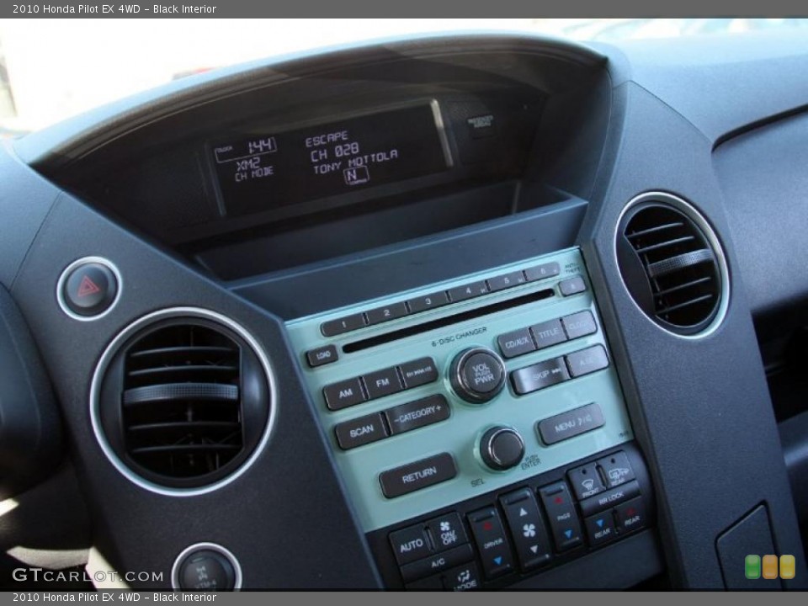Tap the hazard warning triangle button
This screenshot has width=808, height=606.
click(89, 288)
